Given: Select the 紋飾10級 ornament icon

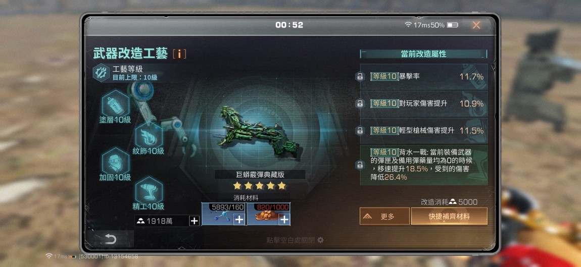Looking at the screenshot, I should 149,136.
